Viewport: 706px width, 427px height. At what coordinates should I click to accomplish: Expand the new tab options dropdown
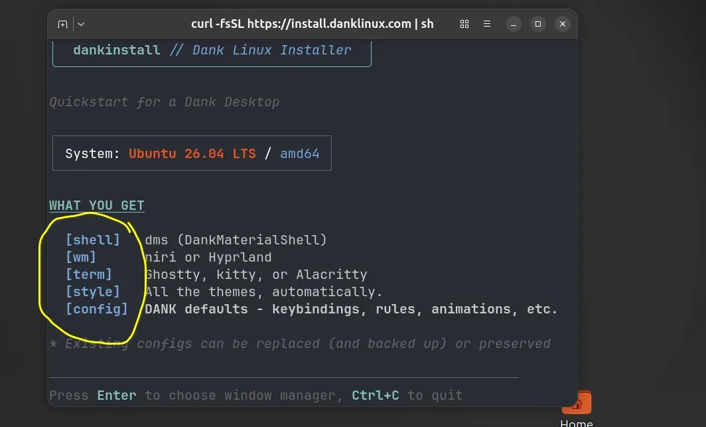pos(81,24)
